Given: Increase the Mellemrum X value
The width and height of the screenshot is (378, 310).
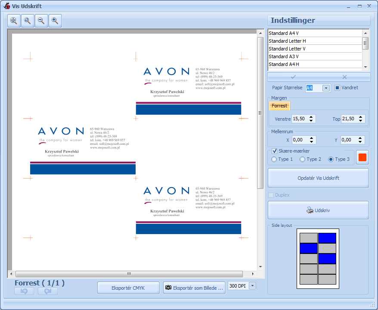Looking at the screenshot, I should pyautogui.click(x=311, y=138).
